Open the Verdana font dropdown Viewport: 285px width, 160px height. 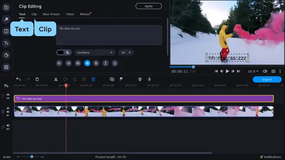95,52
